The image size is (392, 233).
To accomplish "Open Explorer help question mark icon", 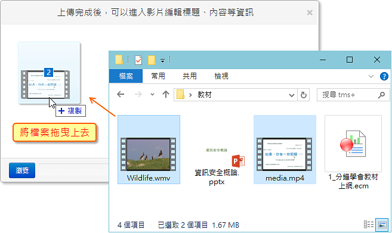I will click(x=384, y=76).
